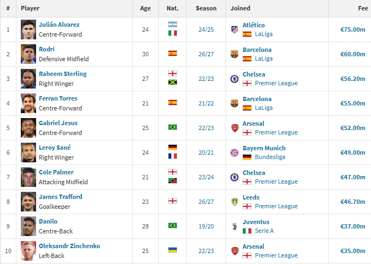
Task: Sort the table by the Age column header
Action: 145,8
